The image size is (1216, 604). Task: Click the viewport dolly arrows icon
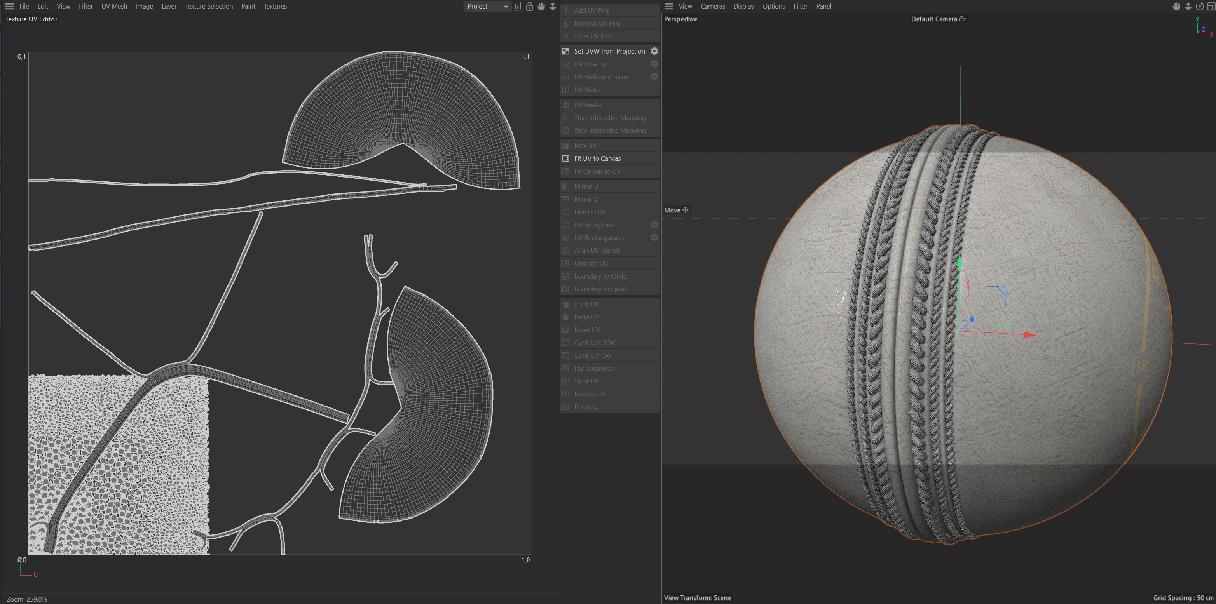[1188, 6]
